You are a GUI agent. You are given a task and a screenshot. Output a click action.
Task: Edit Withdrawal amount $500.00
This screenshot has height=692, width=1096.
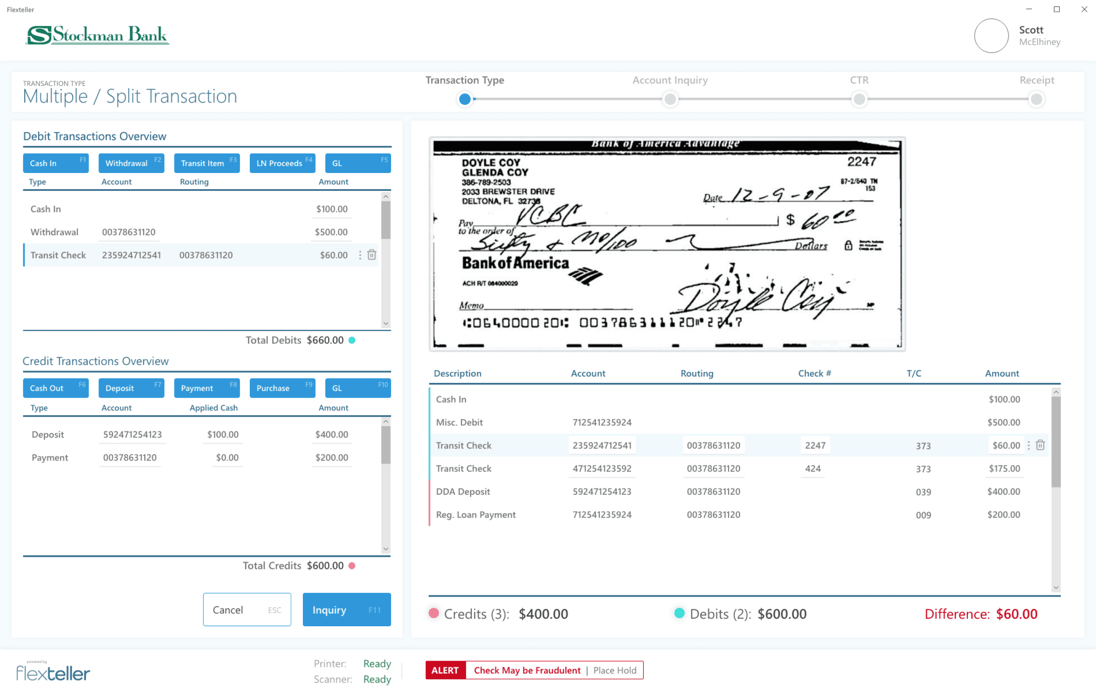click(331, 232)
